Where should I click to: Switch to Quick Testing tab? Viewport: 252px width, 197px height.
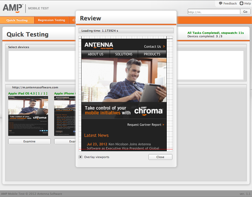(x=17, y=20)
